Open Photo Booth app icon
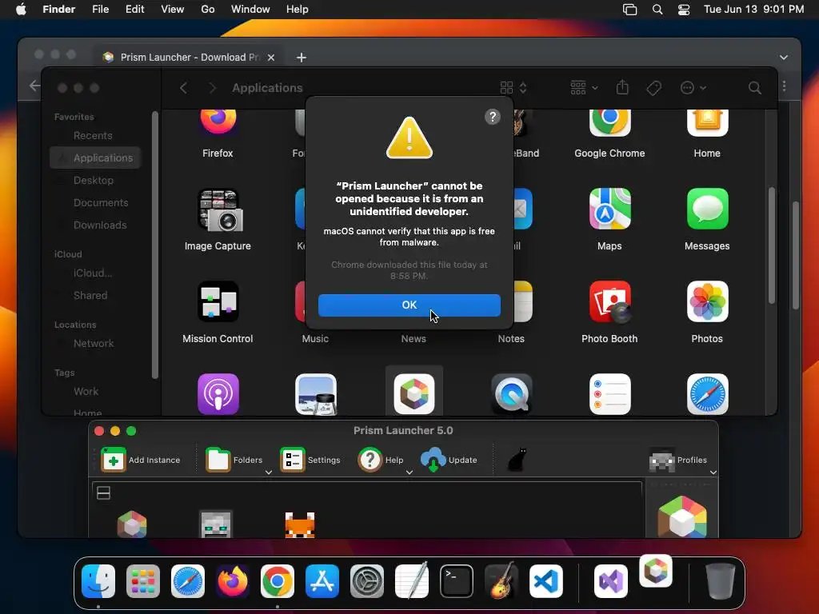The height and width of the screenshot is (614, 819). [609, 301]
